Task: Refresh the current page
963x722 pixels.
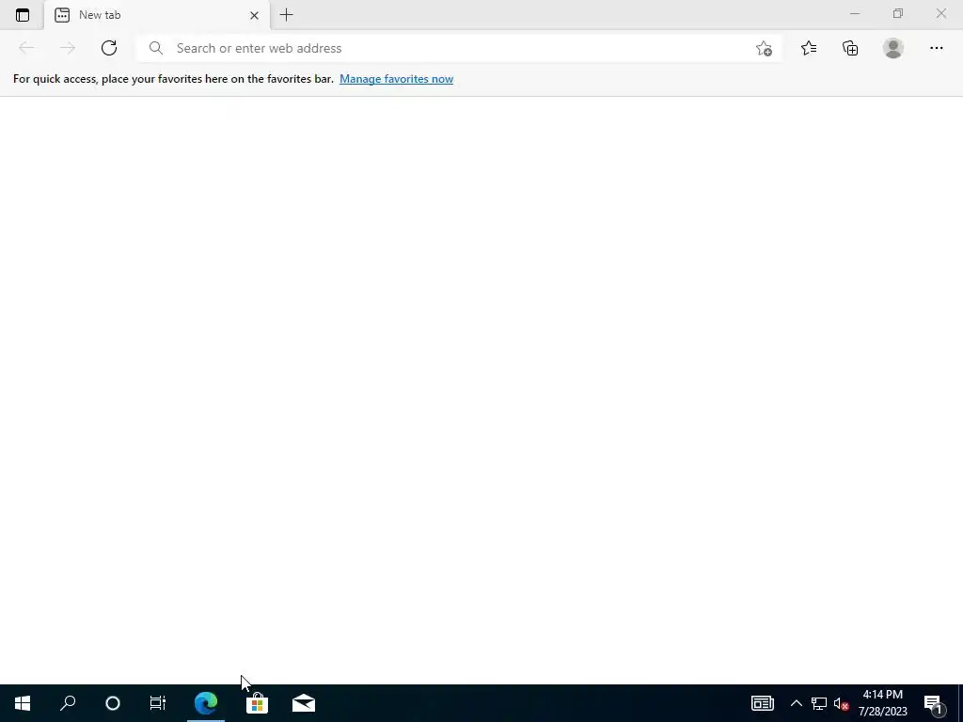Action: click(109, 48)
